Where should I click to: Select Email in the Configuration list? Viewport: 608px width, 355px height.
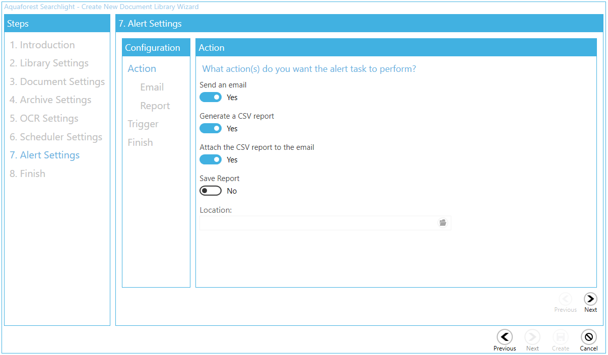click(152, 87)
